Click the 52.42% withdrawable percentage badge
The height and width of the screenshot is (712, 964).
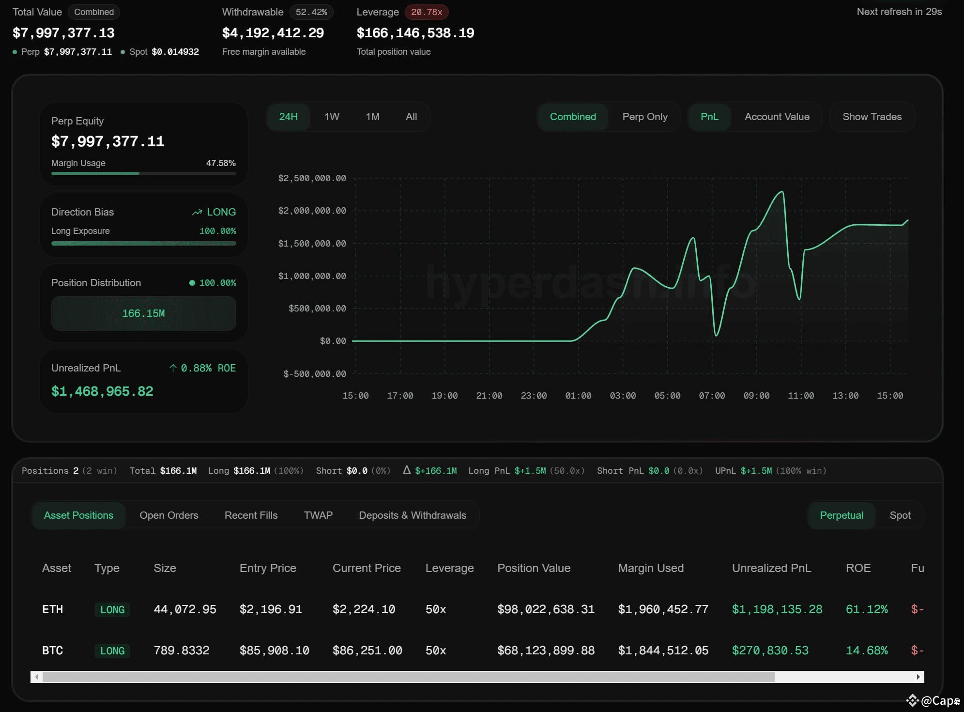click(311, 12)
